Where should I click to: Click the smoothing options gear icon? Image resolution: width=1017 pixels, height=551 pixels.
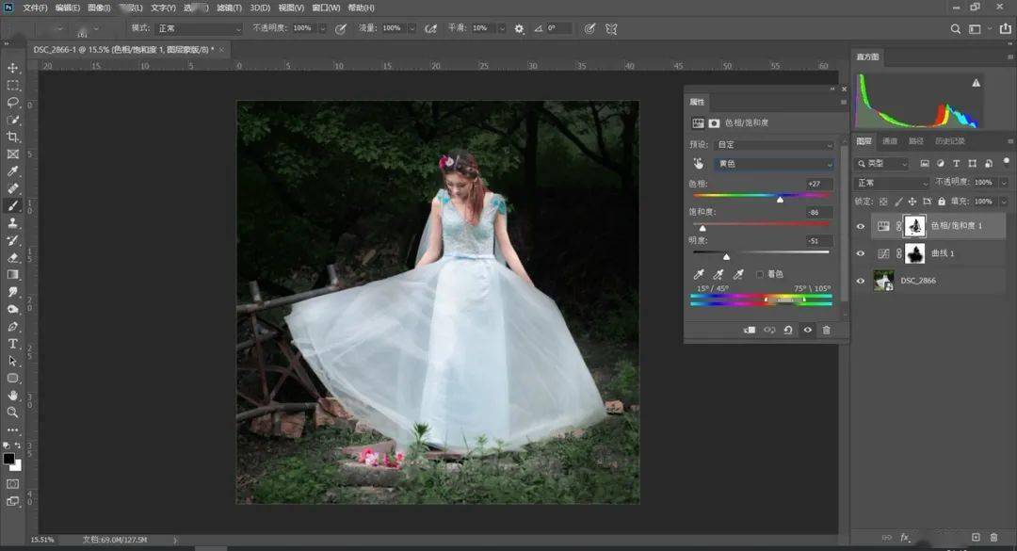click(519, 29)
